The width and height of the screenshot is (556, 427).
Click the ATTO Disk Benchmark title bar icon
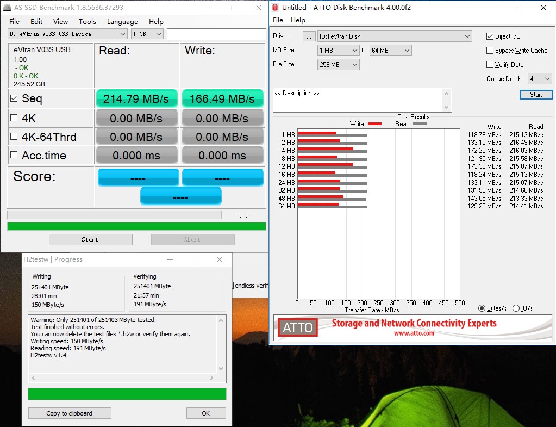(x=275, y=8)
